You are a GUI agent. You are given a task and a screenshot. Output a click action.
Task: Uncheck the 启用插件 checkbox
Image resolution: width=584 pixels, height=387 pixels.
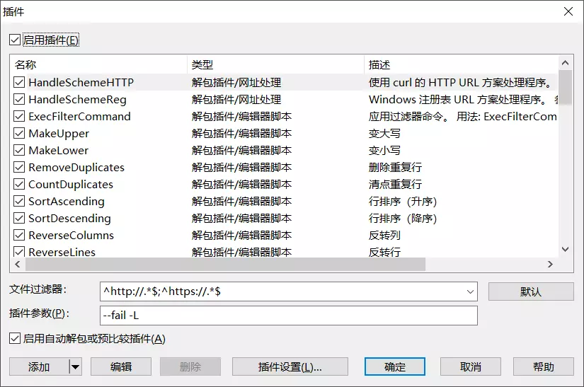tap(15, 40)
